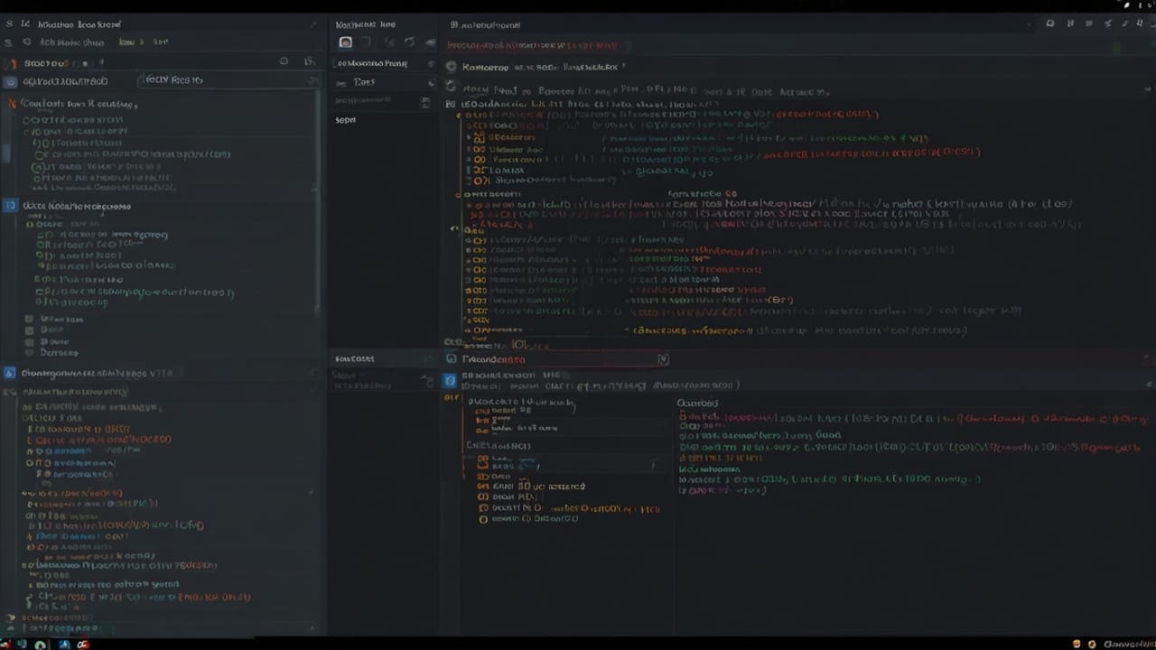This screenshot has height=650, width=1156.
Task: Toggle the breakpoint marker in the editor gutter
Action: (454, 228)
